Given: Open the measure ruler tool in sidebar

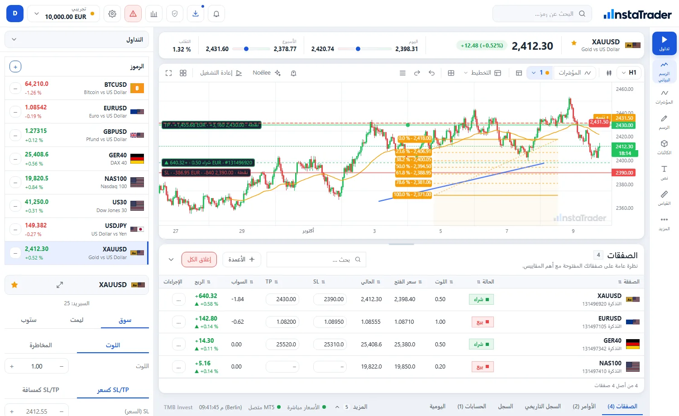Looking at the screenshot, I should click(x=664, y=198).
